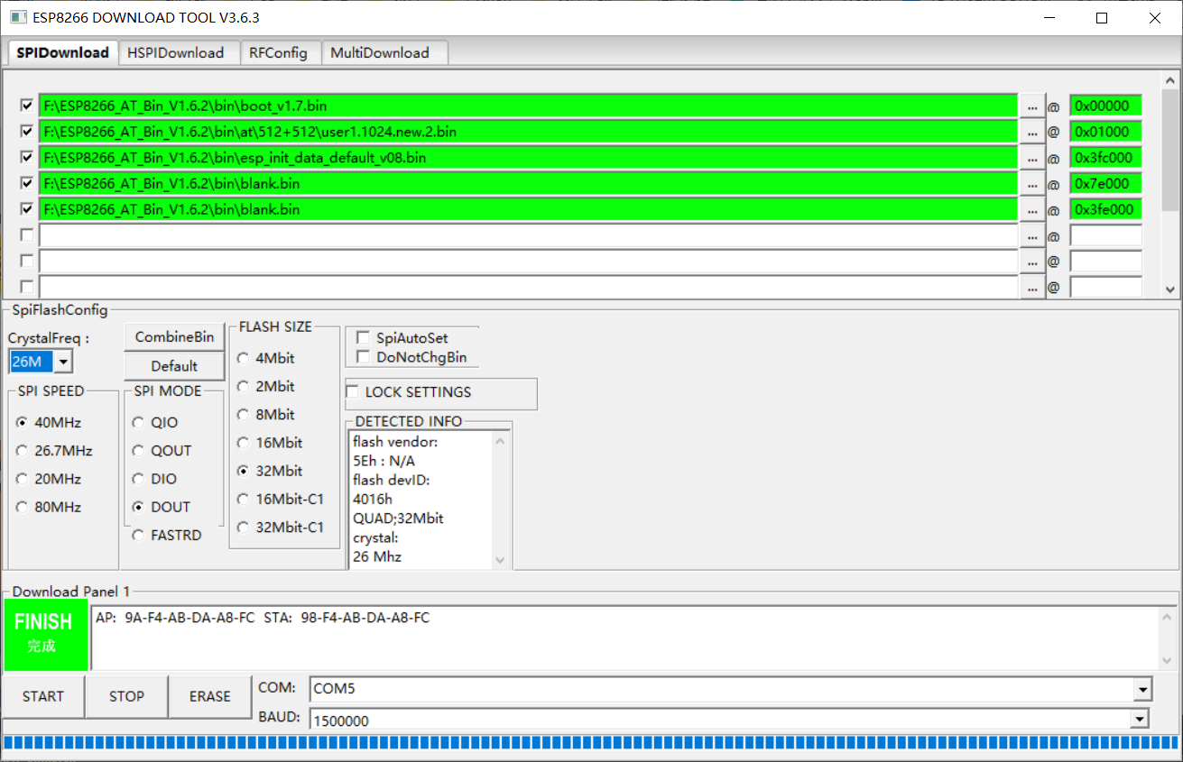Click the file list scrollbar down arrow
This screenshot has width=1183, height=762.
pos(1169,289)
